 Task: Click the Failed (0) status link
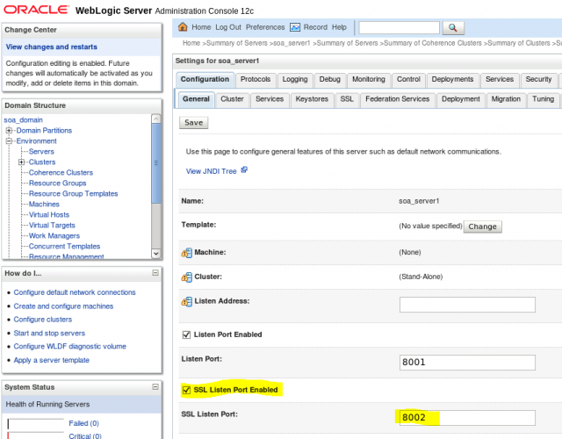[x=84, y=423]
